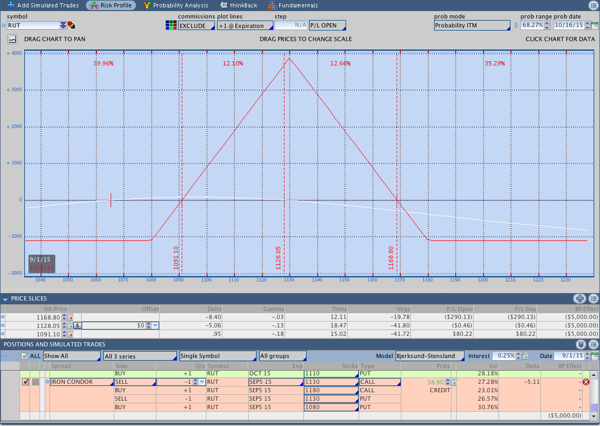
Task: Open the 1180 strike dropdown
Action: click(331, 390)
